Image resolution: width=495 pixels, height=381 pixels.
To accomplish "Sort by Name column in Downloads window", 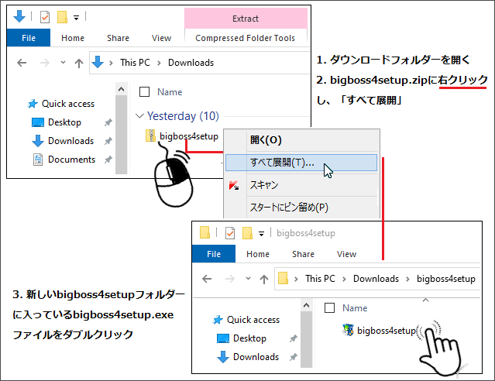I will (x=170, y=92).
